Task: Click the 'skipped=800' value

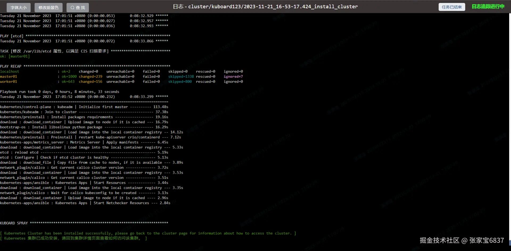Action: (x=180, y=82)
